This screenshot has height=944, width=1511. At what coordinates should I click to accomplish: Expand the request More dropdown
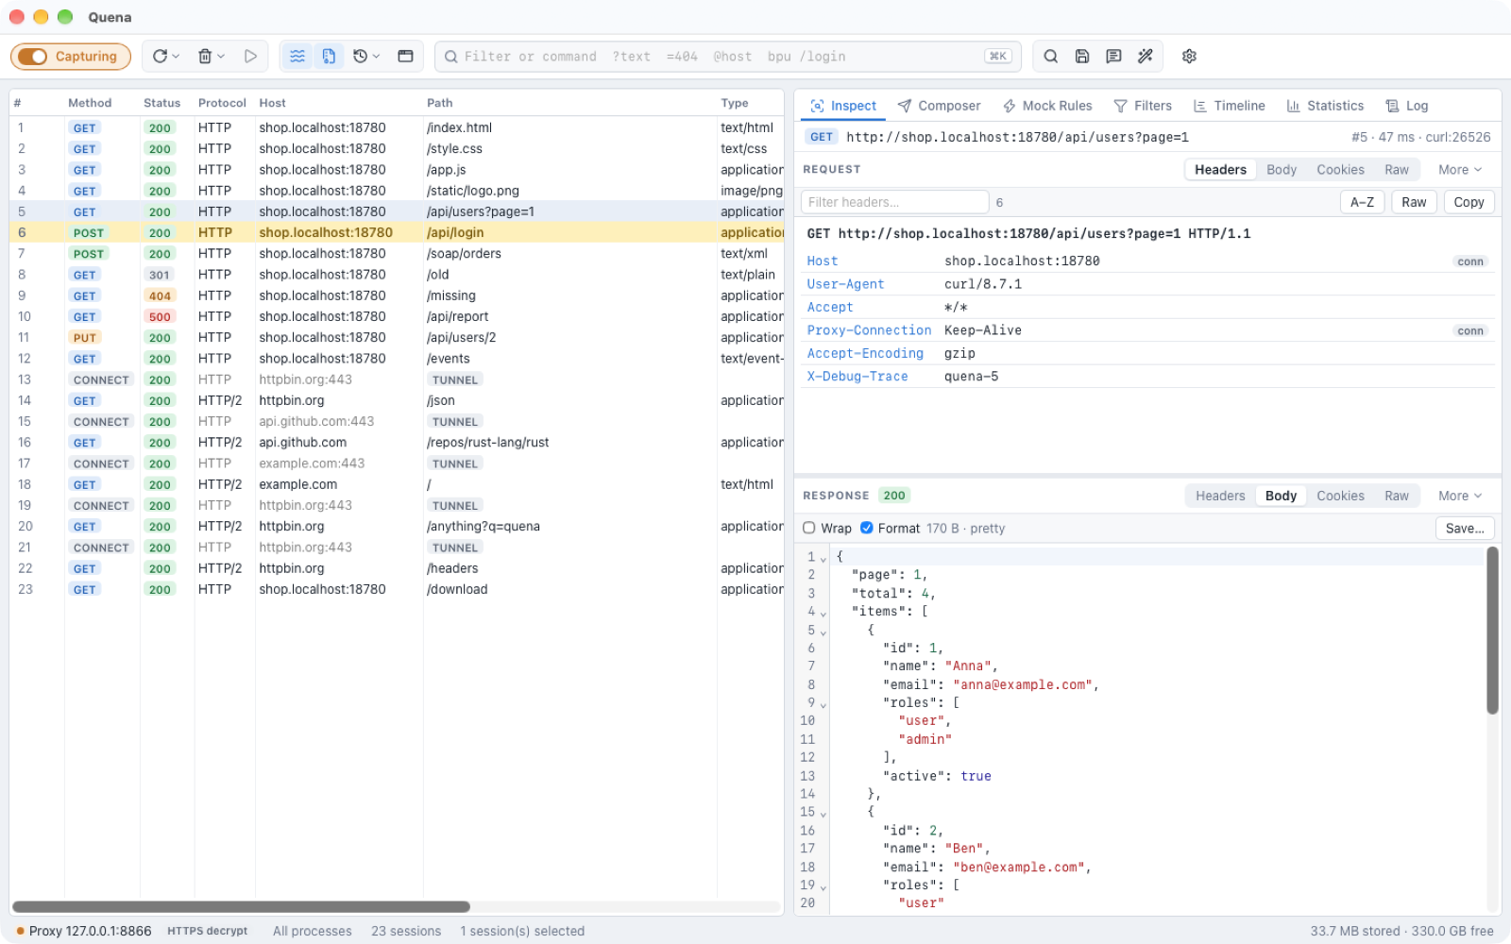pyautogui.click(x=1460, y=170)
